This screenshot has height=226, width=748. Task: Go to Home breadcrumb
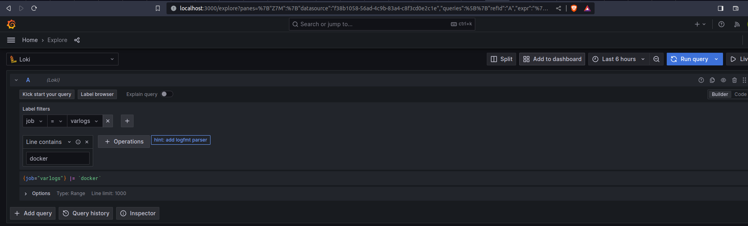click(30, 40)
